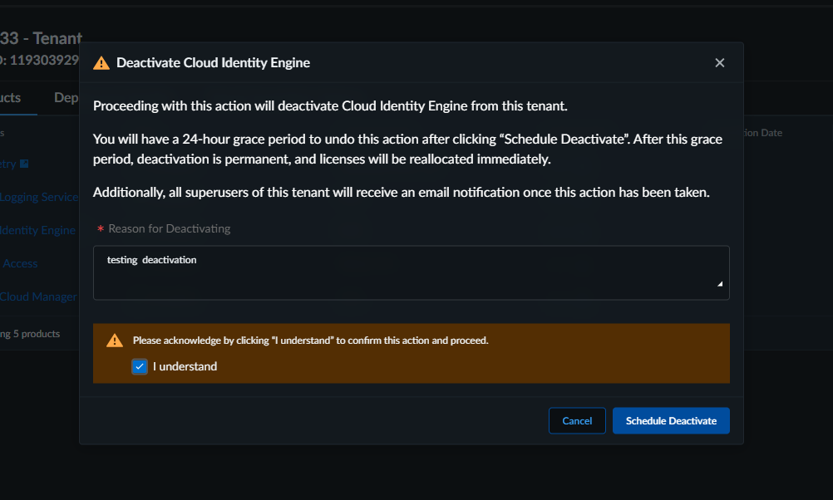
Task: Select the Identity Engine product entry
Action: [38, 230]
